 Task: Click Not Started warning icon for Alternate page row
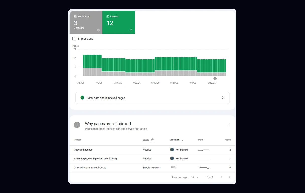point(172,158)
